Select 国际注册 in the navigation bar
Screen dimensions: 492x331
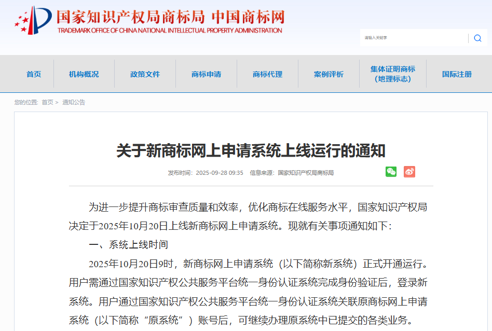(x=457, y=74)
